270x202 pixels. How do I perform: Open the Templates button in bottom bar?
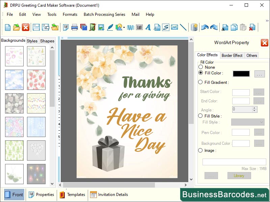(72, 195)
